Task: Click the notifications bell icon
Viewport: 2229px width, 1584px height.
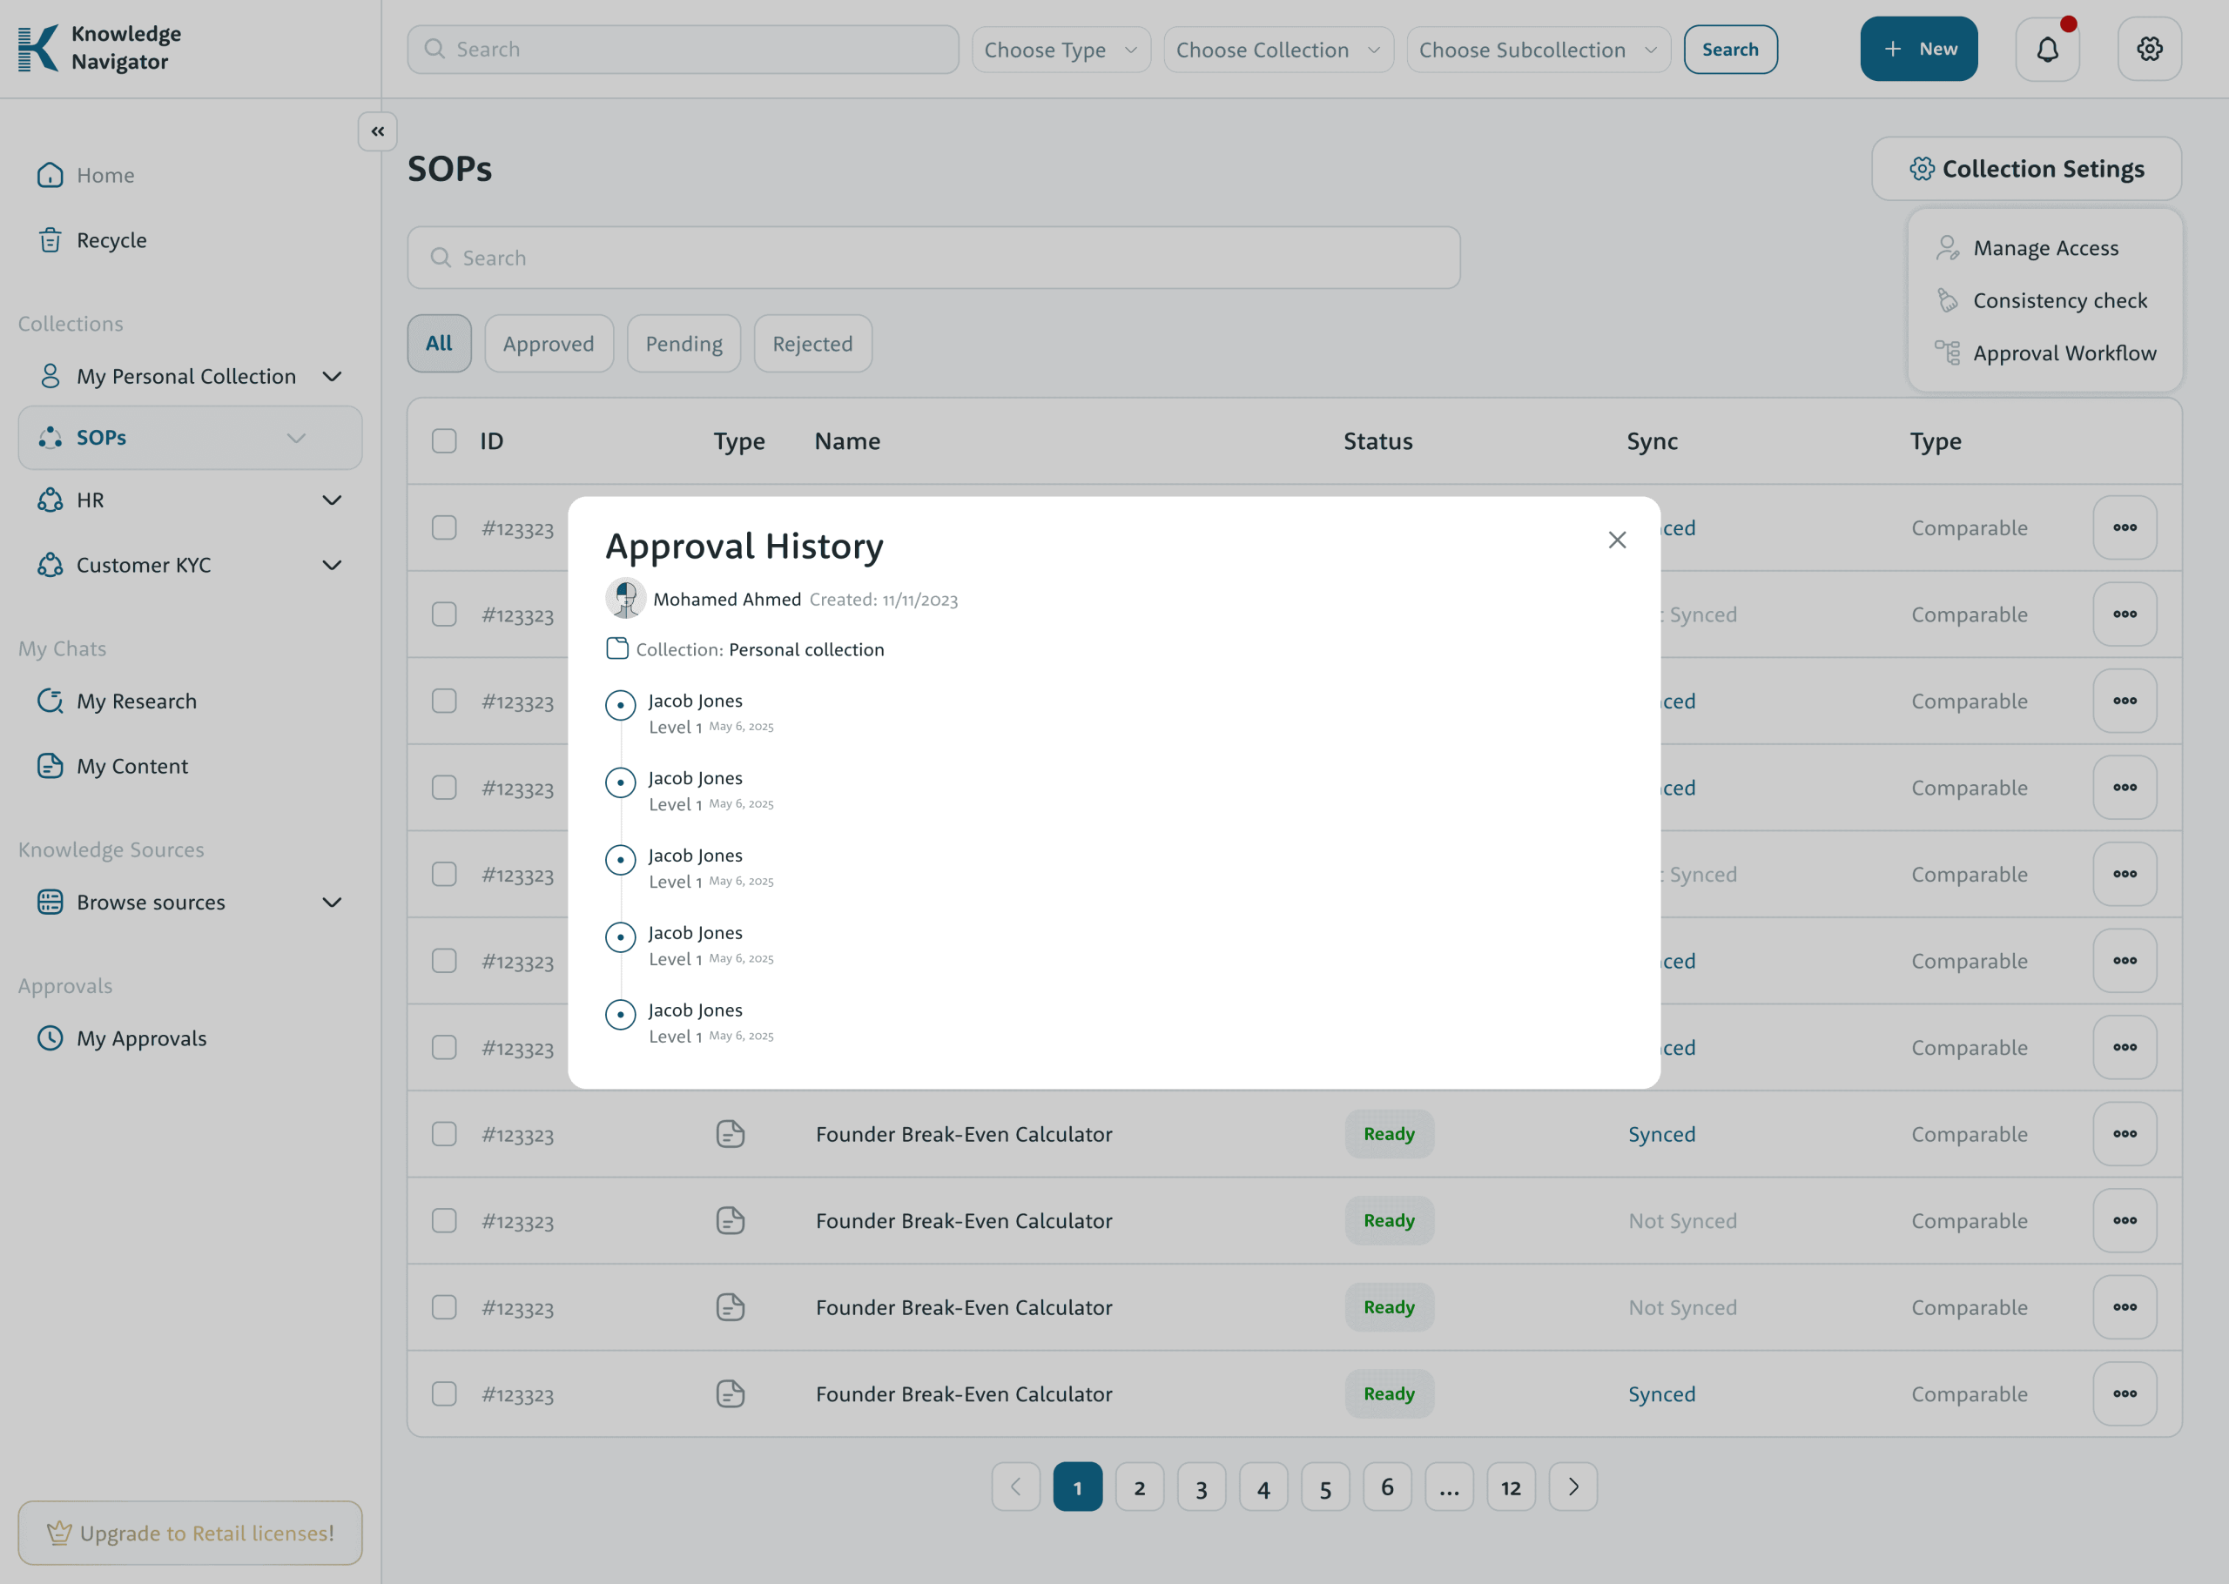Action: point(2046,49)
